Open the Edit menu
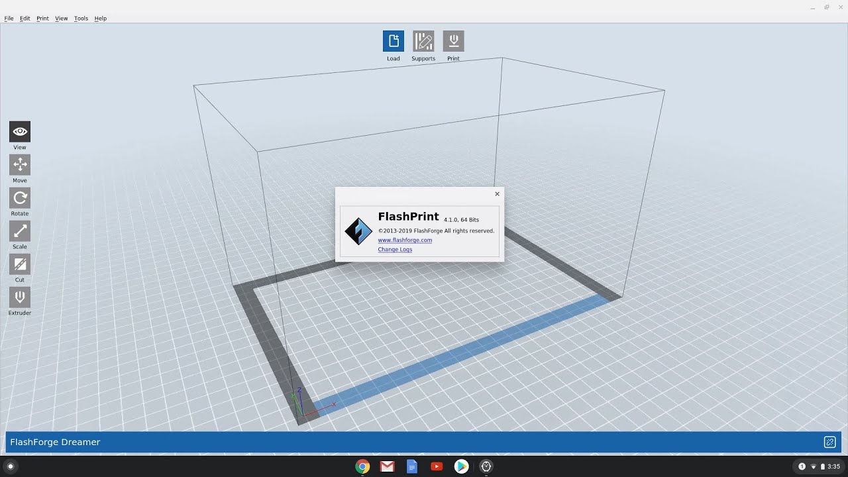The height and width of the screenshot is (477, 848). (25, 19)
